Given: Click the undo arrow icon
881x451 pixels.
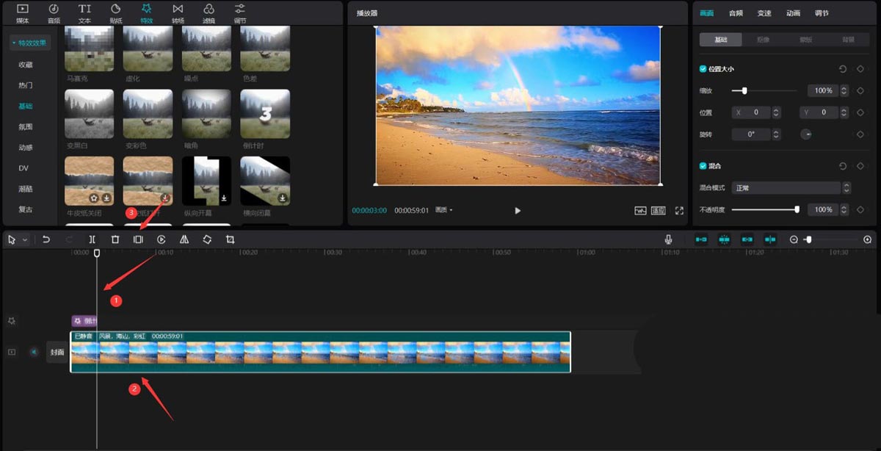Looking at the screenshot, I should click(46, 239).
